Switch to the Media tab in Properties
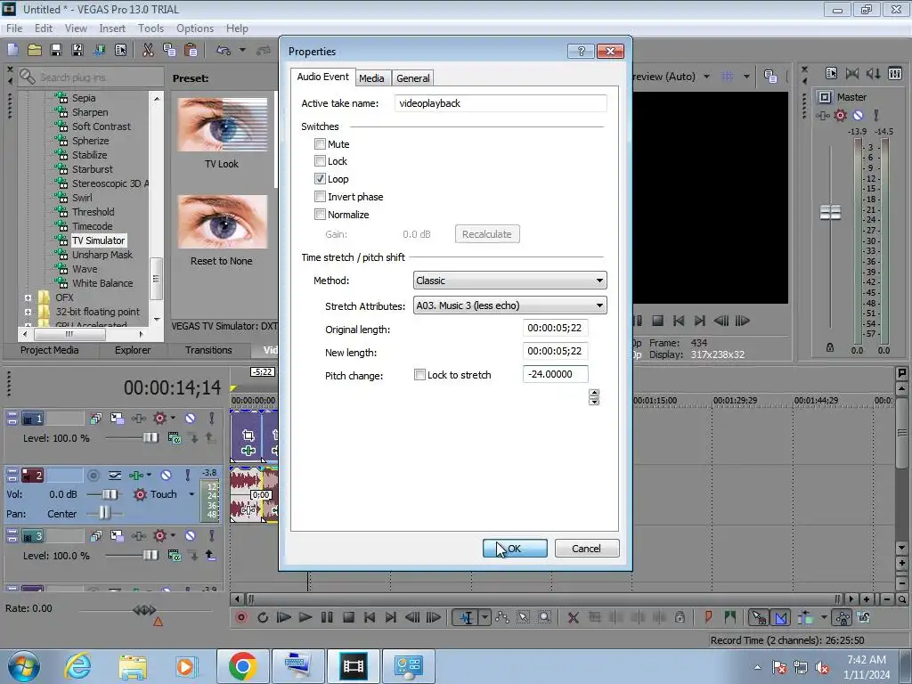Viewport: 912px width, 684px height. click(371, 78)
